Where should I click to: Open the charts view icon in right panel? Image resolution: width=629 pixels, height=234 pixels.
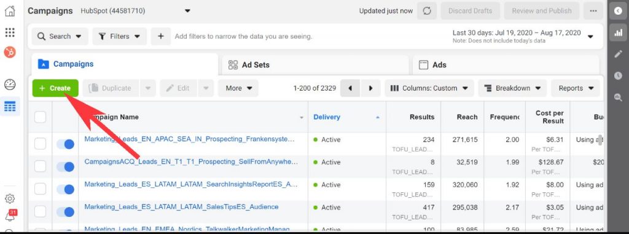(618, 32)
